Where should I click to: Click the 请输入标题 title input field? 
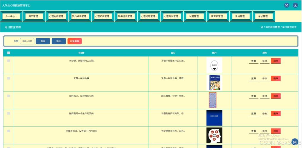[x=27, y=41]
